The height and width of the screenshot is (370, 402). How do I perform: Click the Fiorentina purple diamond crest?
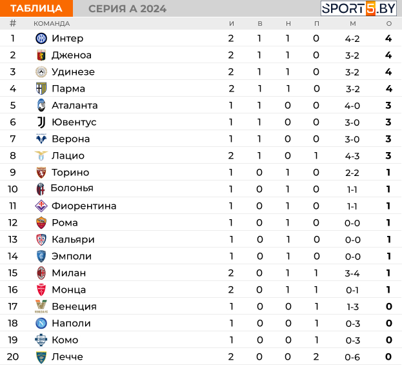(41, 206)
